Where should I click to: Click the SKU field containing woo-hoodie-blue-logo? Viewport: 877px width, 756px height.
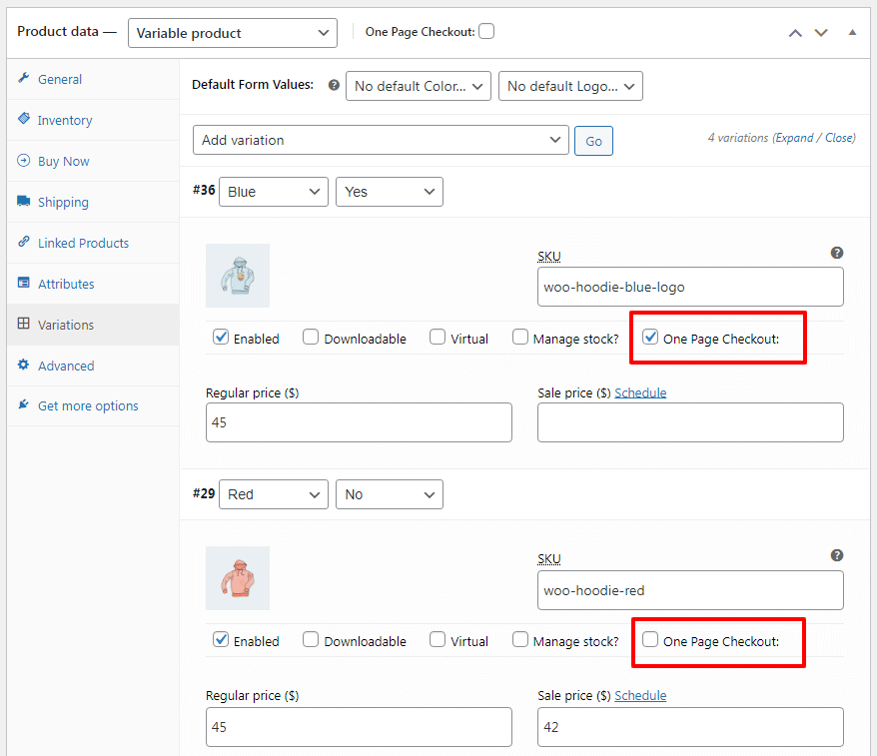point(690,287)
